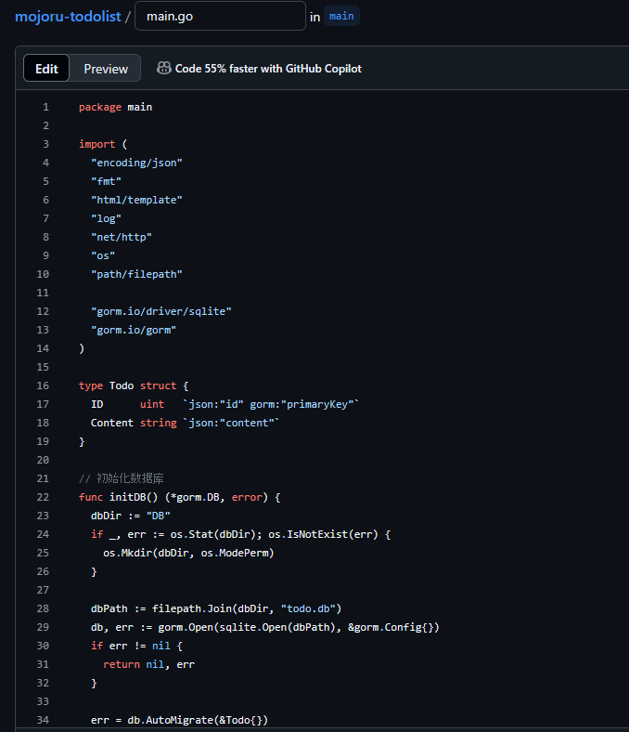Click line number 16 in gutter
This screenshot has width=629, height=732.
coord(43,386)
